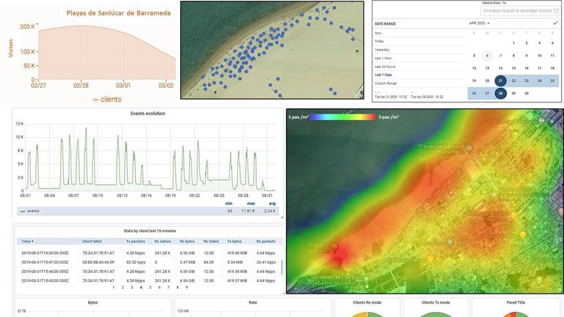Select the Last 1 Hour preset
This screenshot has height=317, width=564.
point(383,58)
